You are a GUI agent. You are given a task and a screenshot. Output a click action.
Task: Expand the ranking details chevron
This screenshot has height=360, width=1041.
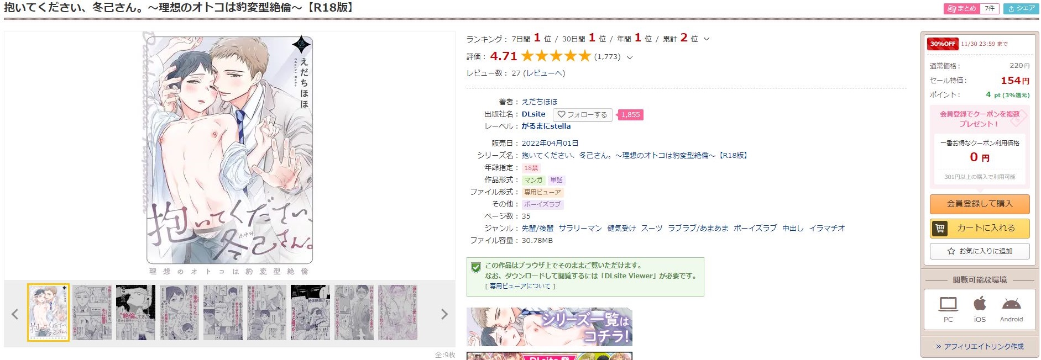(706, 39)
